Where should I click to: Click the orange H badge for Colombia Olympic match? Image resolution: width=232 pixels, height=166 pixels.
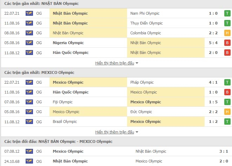coord(227,33)
